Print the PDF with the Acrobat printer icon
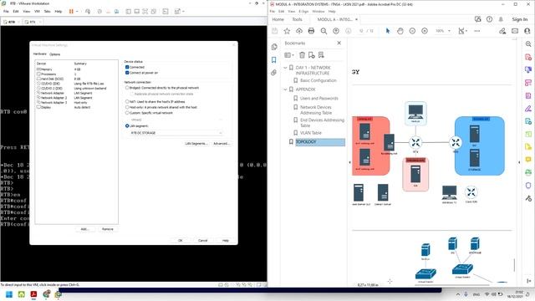The height and width of the screenshot is (301, 535). (x=311, y=31)
